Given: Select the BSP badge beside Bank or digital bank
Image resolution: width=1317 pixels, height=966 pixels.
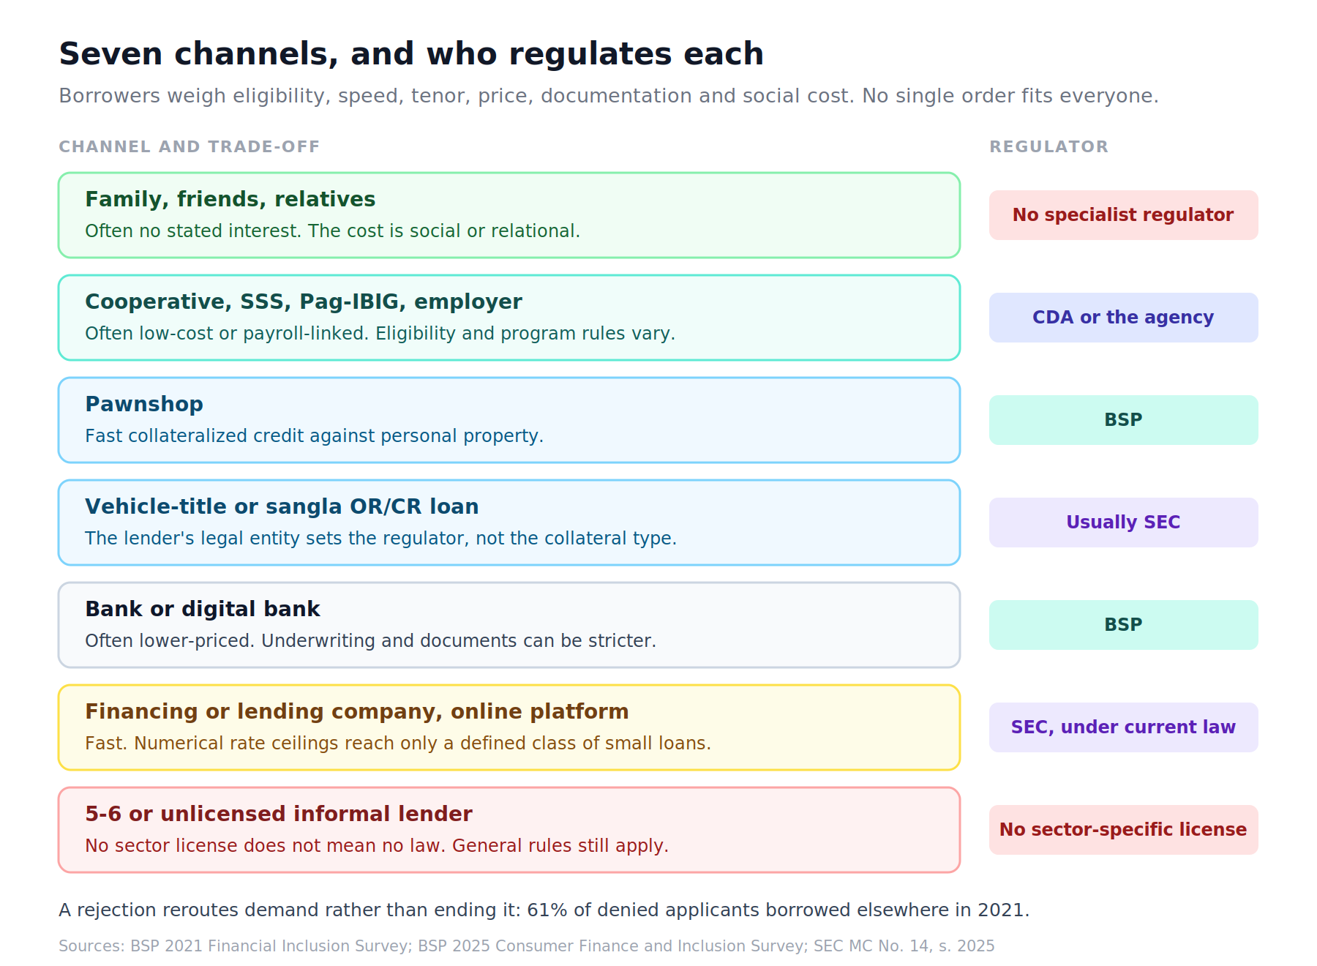Looking at the screenshot, I should click(1123, 625).
